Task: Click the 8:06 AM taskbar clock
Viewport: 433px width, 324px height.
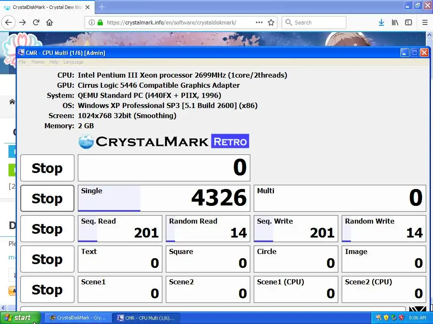Action: 417,318
